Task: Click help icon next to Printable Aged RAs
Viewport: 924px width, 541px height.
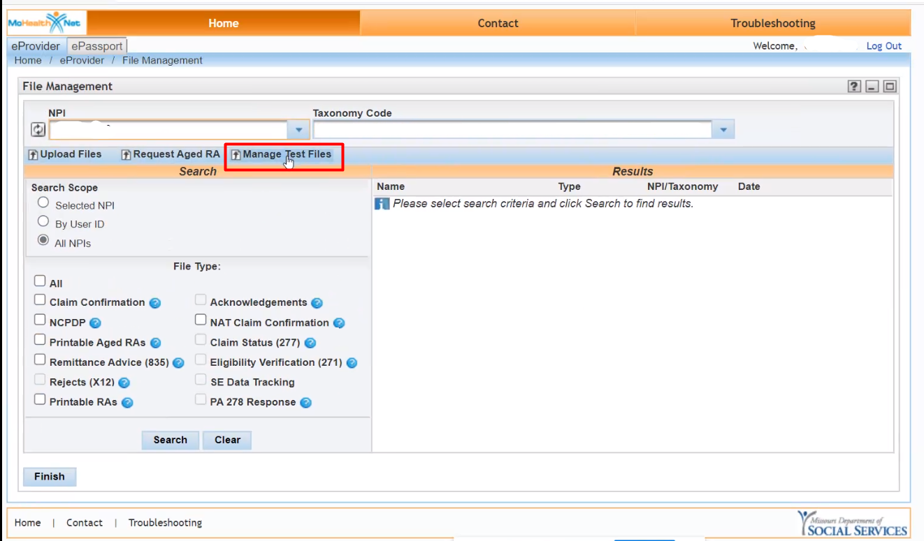Action: click(155, 343)
